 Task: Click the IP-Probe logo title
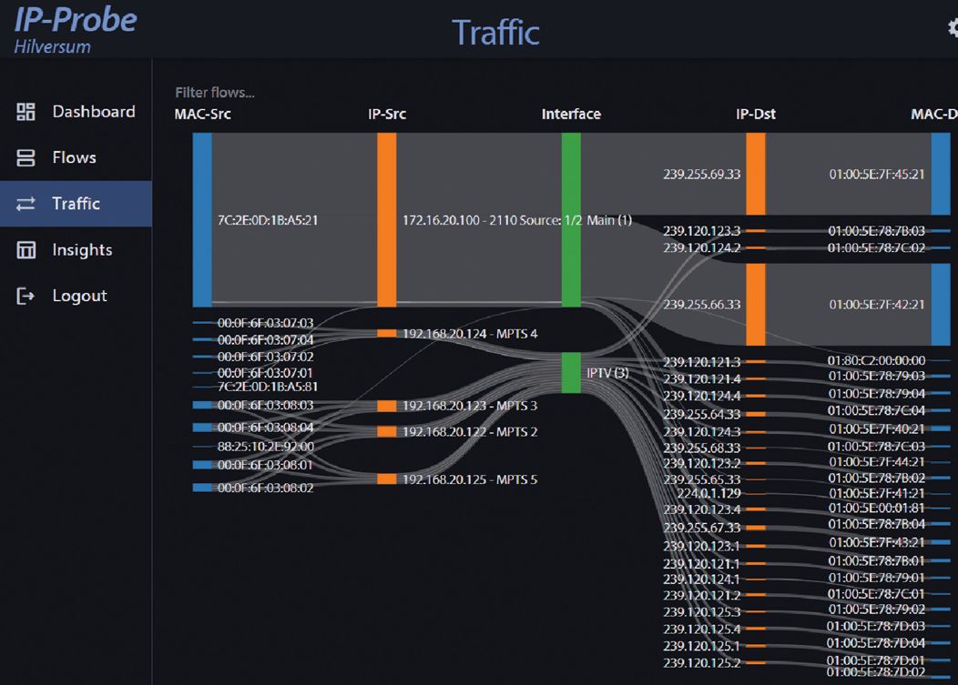75,20
